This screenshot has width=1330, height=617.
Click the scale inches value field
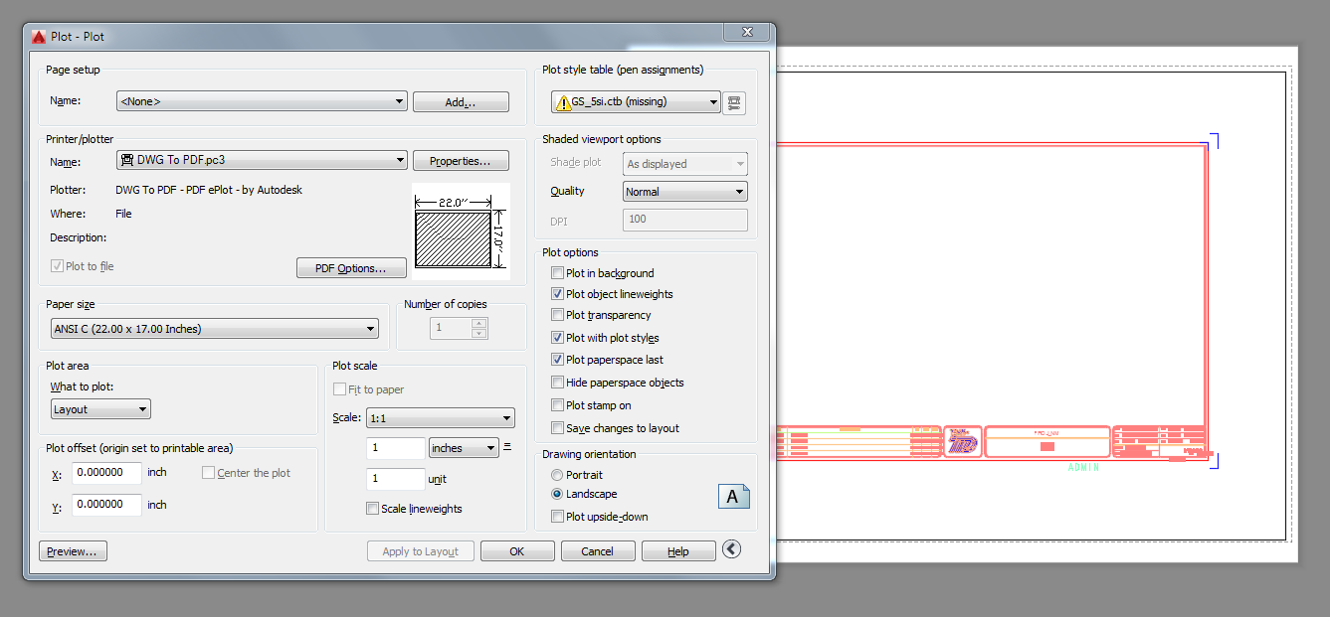click(x=396, y=448)
